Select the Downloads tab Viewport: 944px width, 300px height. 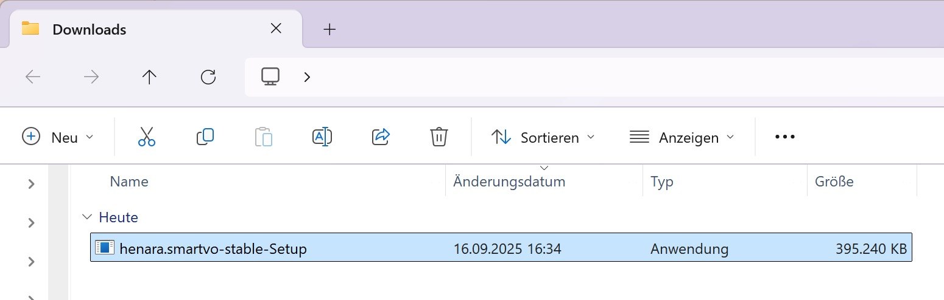point(90,29)
